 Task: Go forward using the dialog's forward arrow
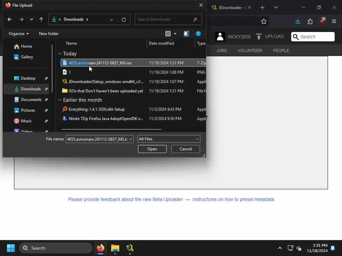pyautogui.click(x=21, y=19)
